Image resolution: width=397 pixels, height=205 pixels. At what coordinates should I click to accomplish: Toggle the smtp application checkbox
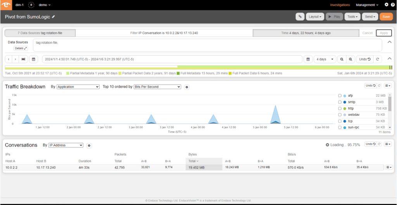pyautogui.click(x=340, y=102)
